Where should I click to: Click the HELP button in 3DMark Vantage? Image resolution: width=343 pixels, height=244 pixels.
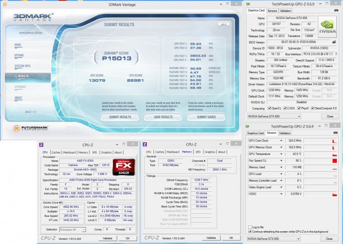tap(223, 24)
